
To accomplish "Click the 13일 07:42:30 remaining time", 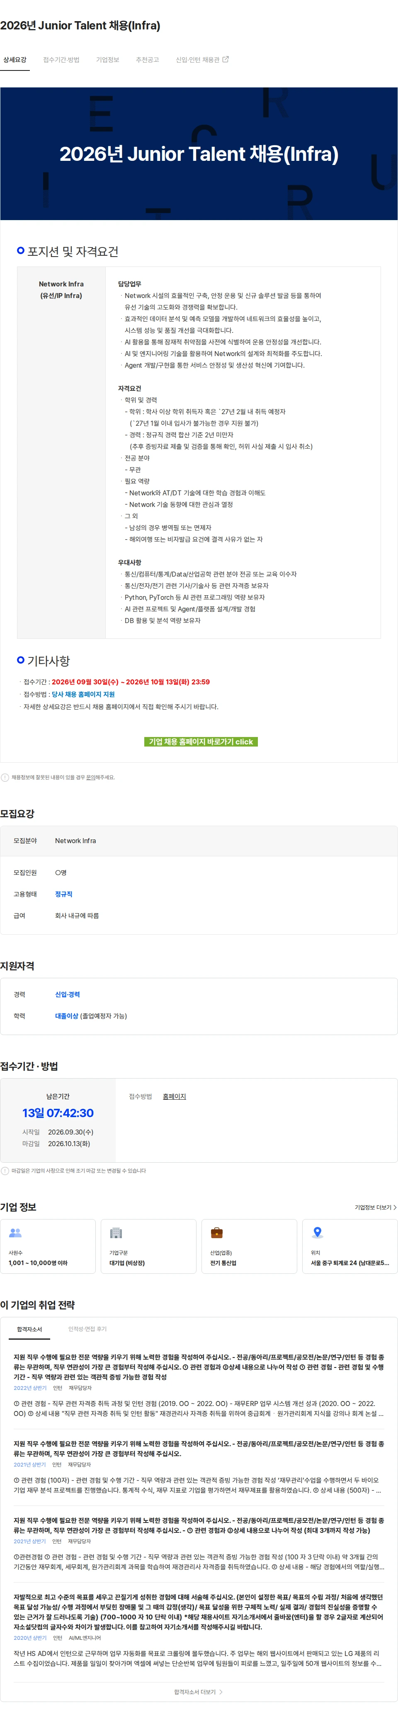I will tap(58, 1113).
